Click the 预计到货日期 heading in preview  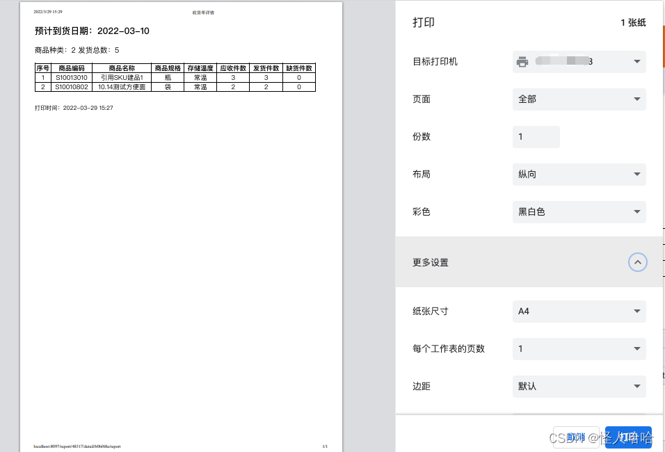tap(92, 31)
